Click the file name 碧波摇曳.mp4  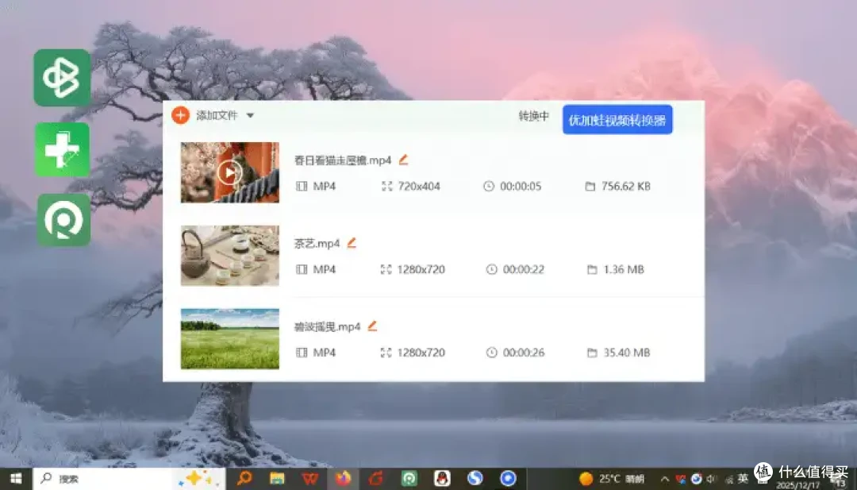328,326
